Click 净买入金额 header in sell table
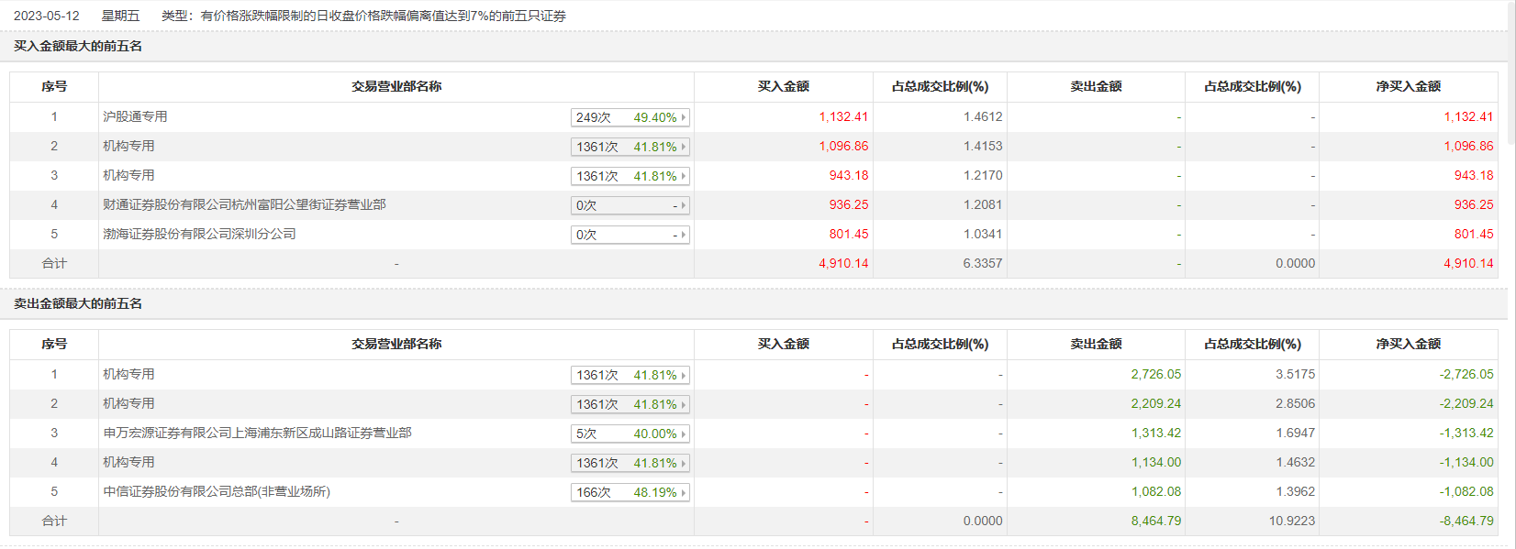Screen dimensions: 1516x549 coord(1408,344)
